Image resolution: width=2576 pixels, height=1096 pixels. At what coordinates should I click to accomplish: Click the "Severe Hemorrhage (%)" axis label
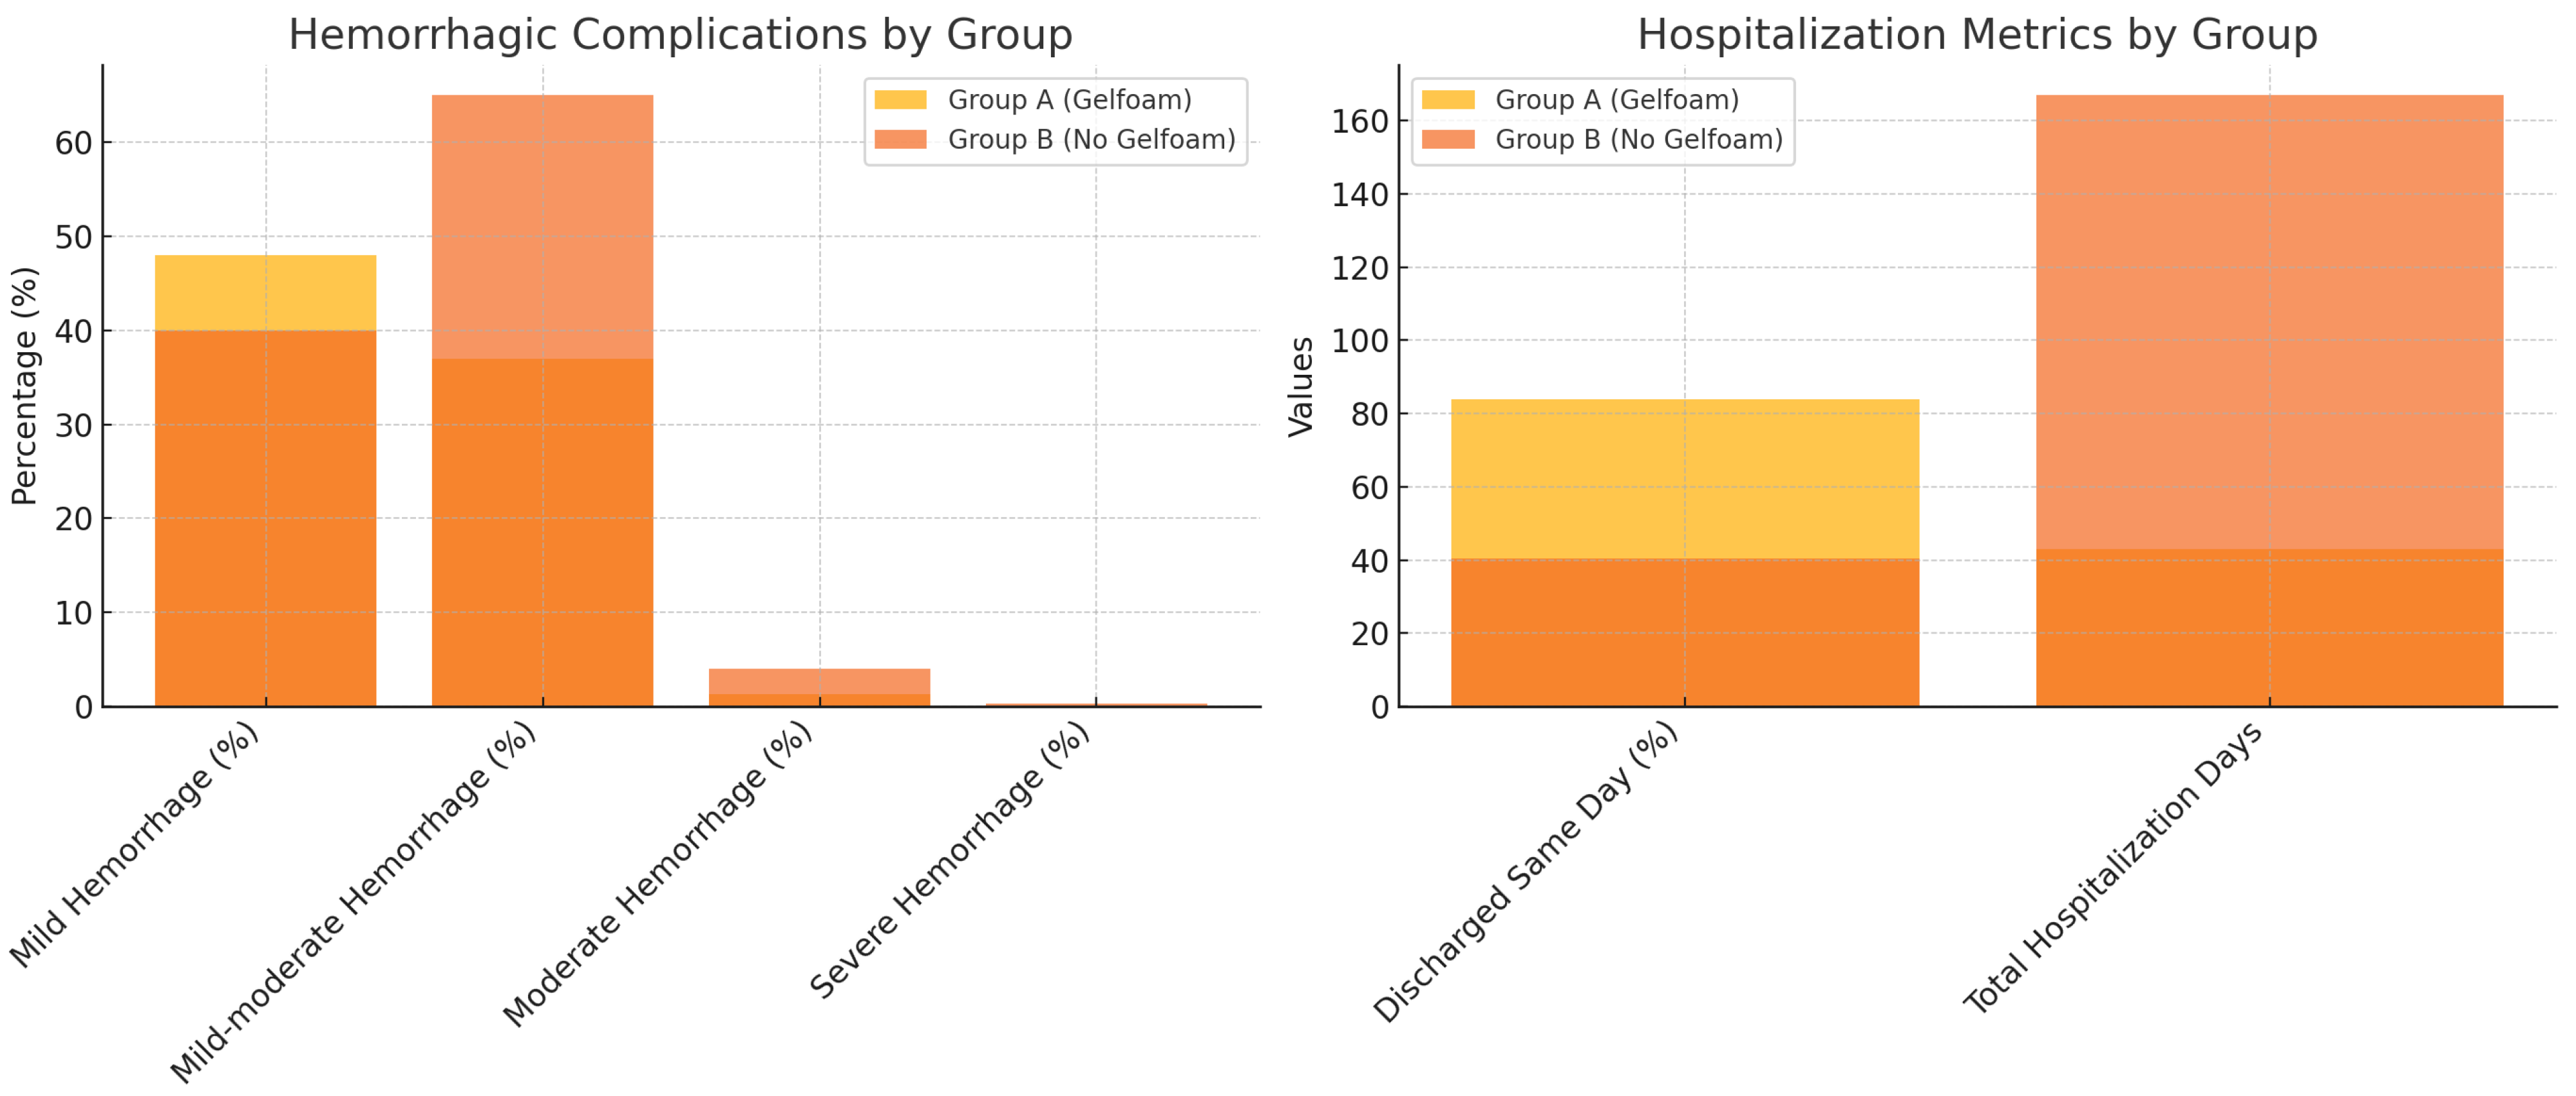tap(950, 860)
